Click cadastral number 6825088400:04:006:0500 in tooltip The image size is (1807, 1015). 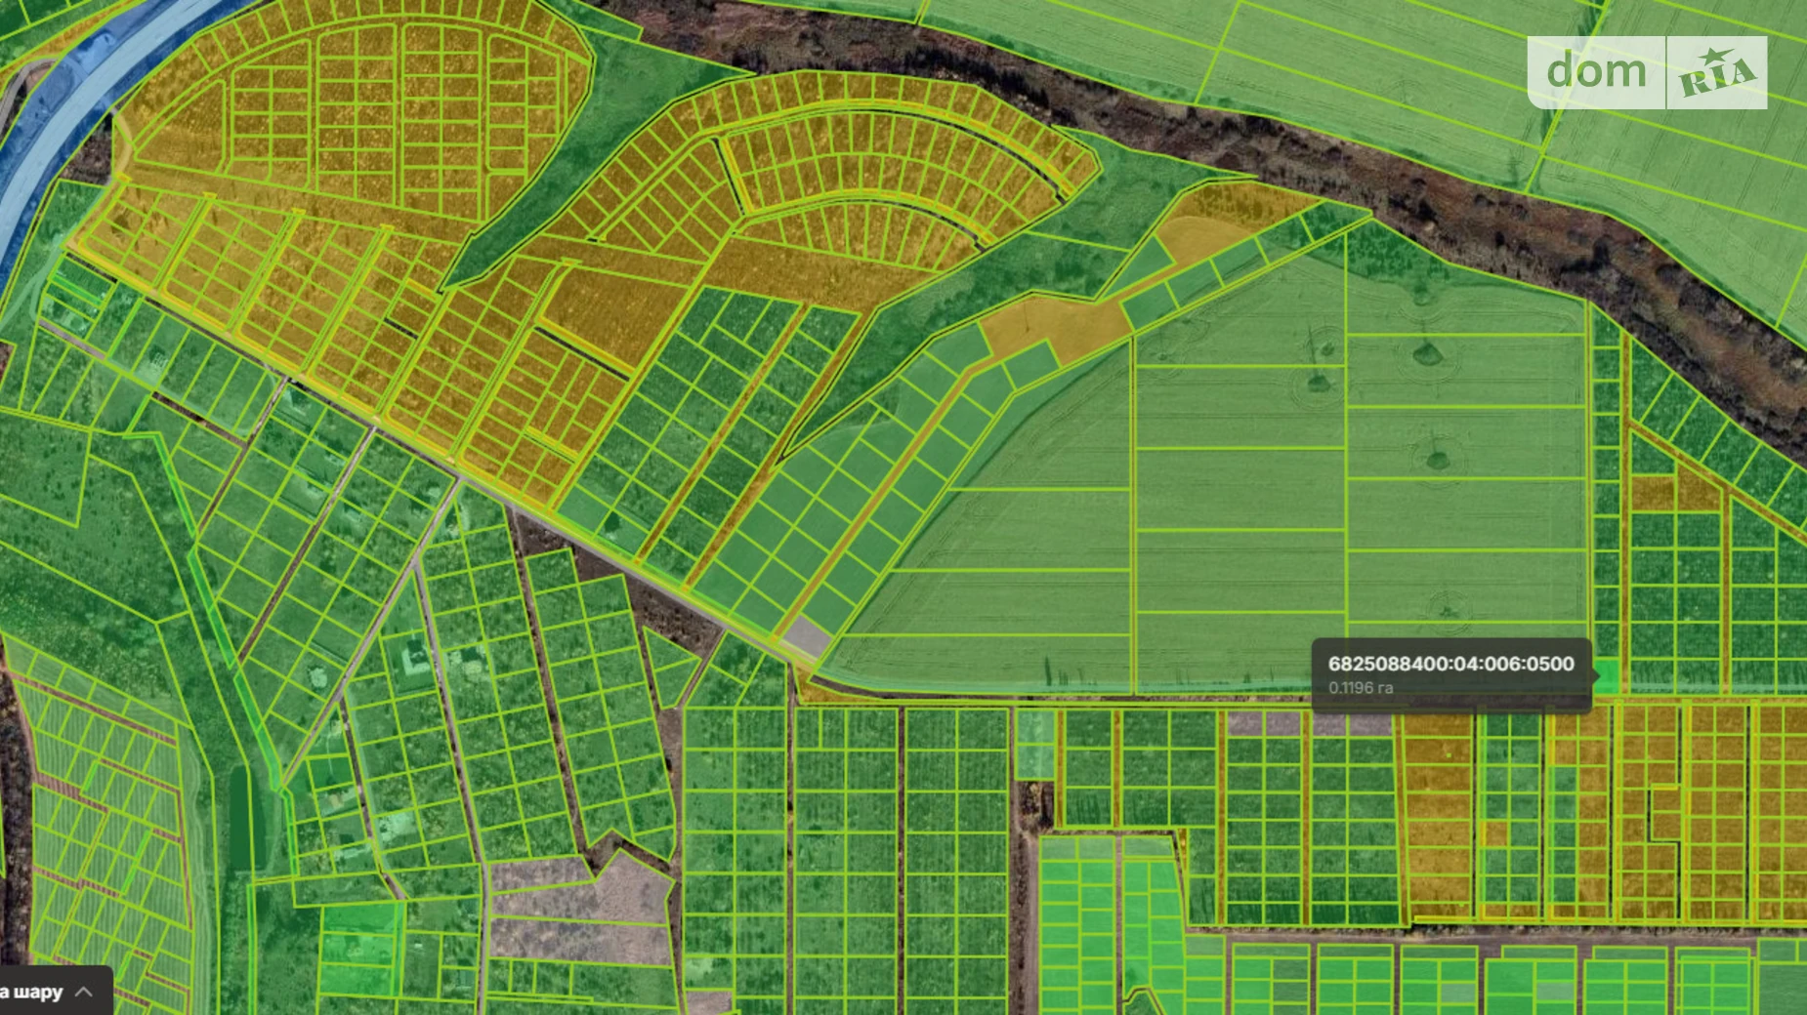[1450, 664]
